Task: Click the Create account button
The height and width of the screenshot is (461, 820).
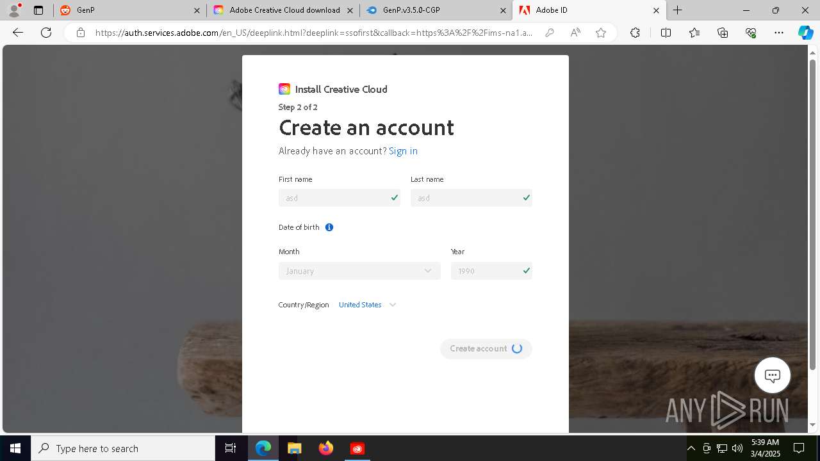Action: click(486, 348)
